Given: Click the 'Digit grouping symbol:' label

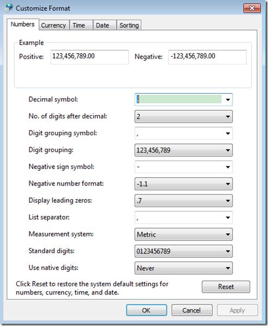Looking at the screenshot, I should coord(63,133).
